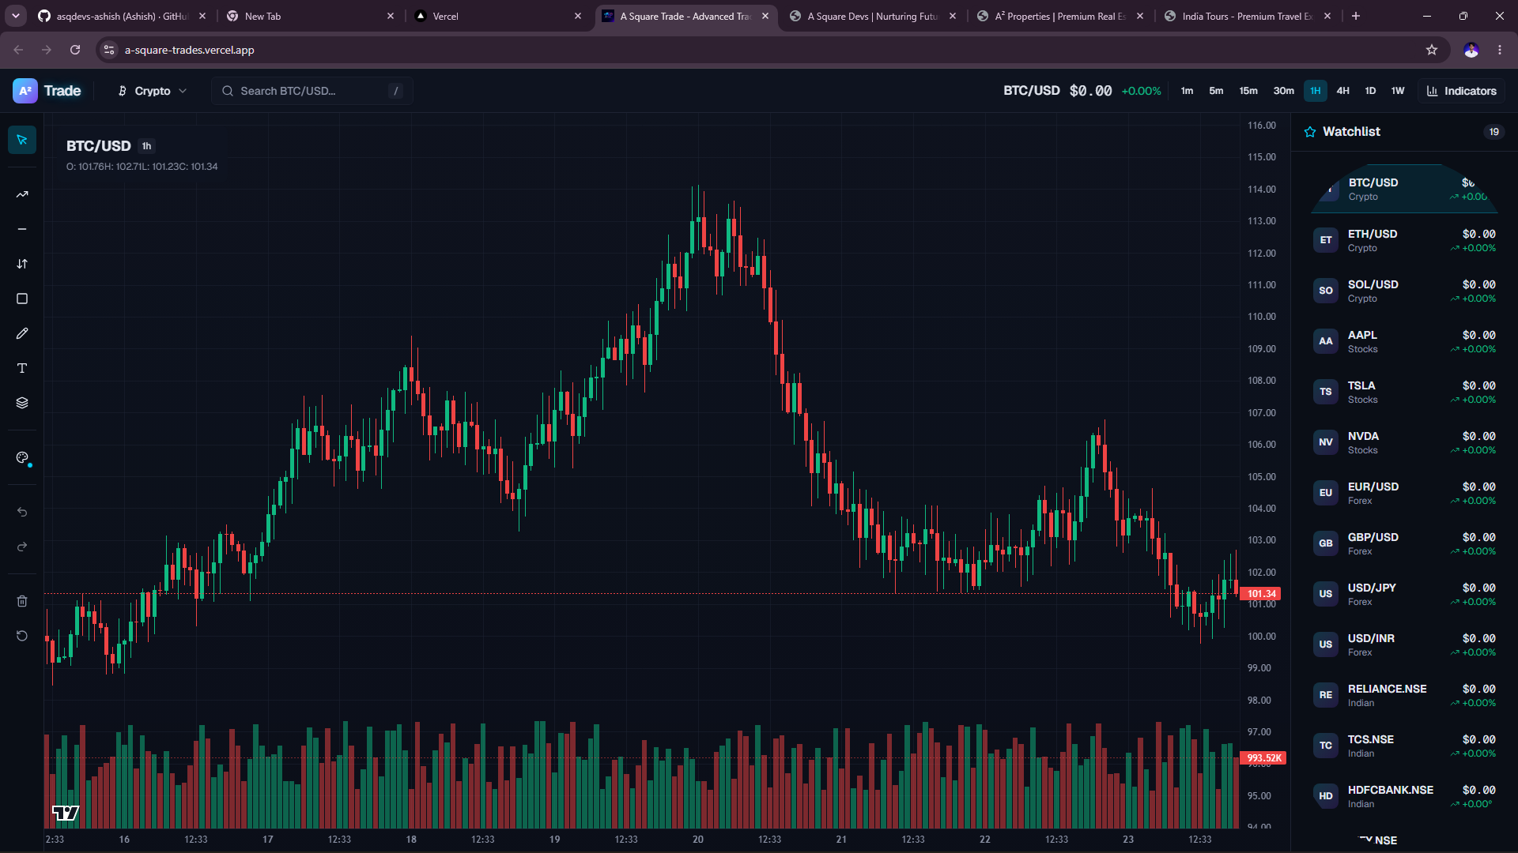1518x853 pixels.
Task: Close the Vercel tab
Action: 578,16
